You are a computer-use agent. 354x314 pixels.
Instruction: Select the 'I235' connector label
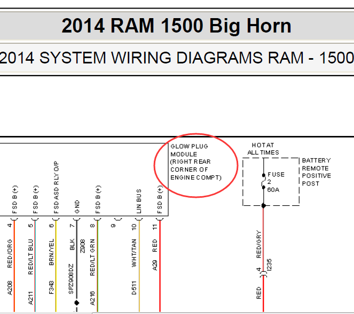click(269, 264)
